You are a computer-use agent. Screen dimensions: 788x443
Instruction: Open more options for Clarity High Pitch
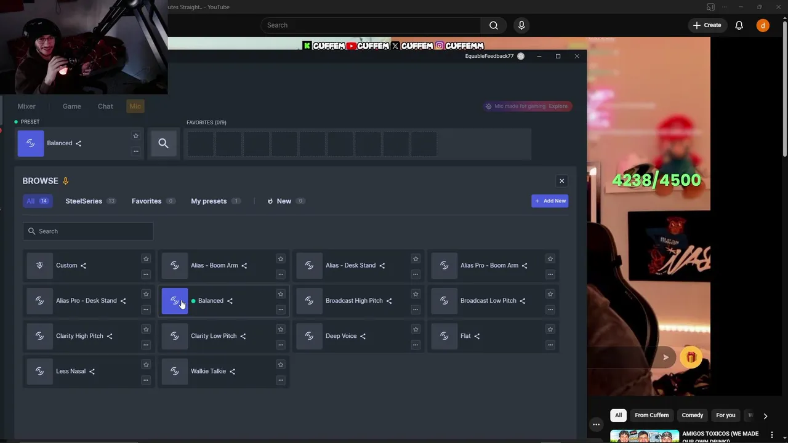tap(146, 345)
